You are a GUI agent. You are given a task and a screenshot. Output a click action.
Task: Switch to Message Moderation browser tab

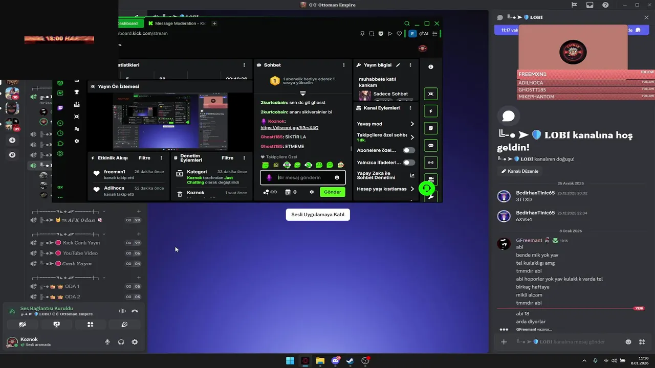pos(177,24)
